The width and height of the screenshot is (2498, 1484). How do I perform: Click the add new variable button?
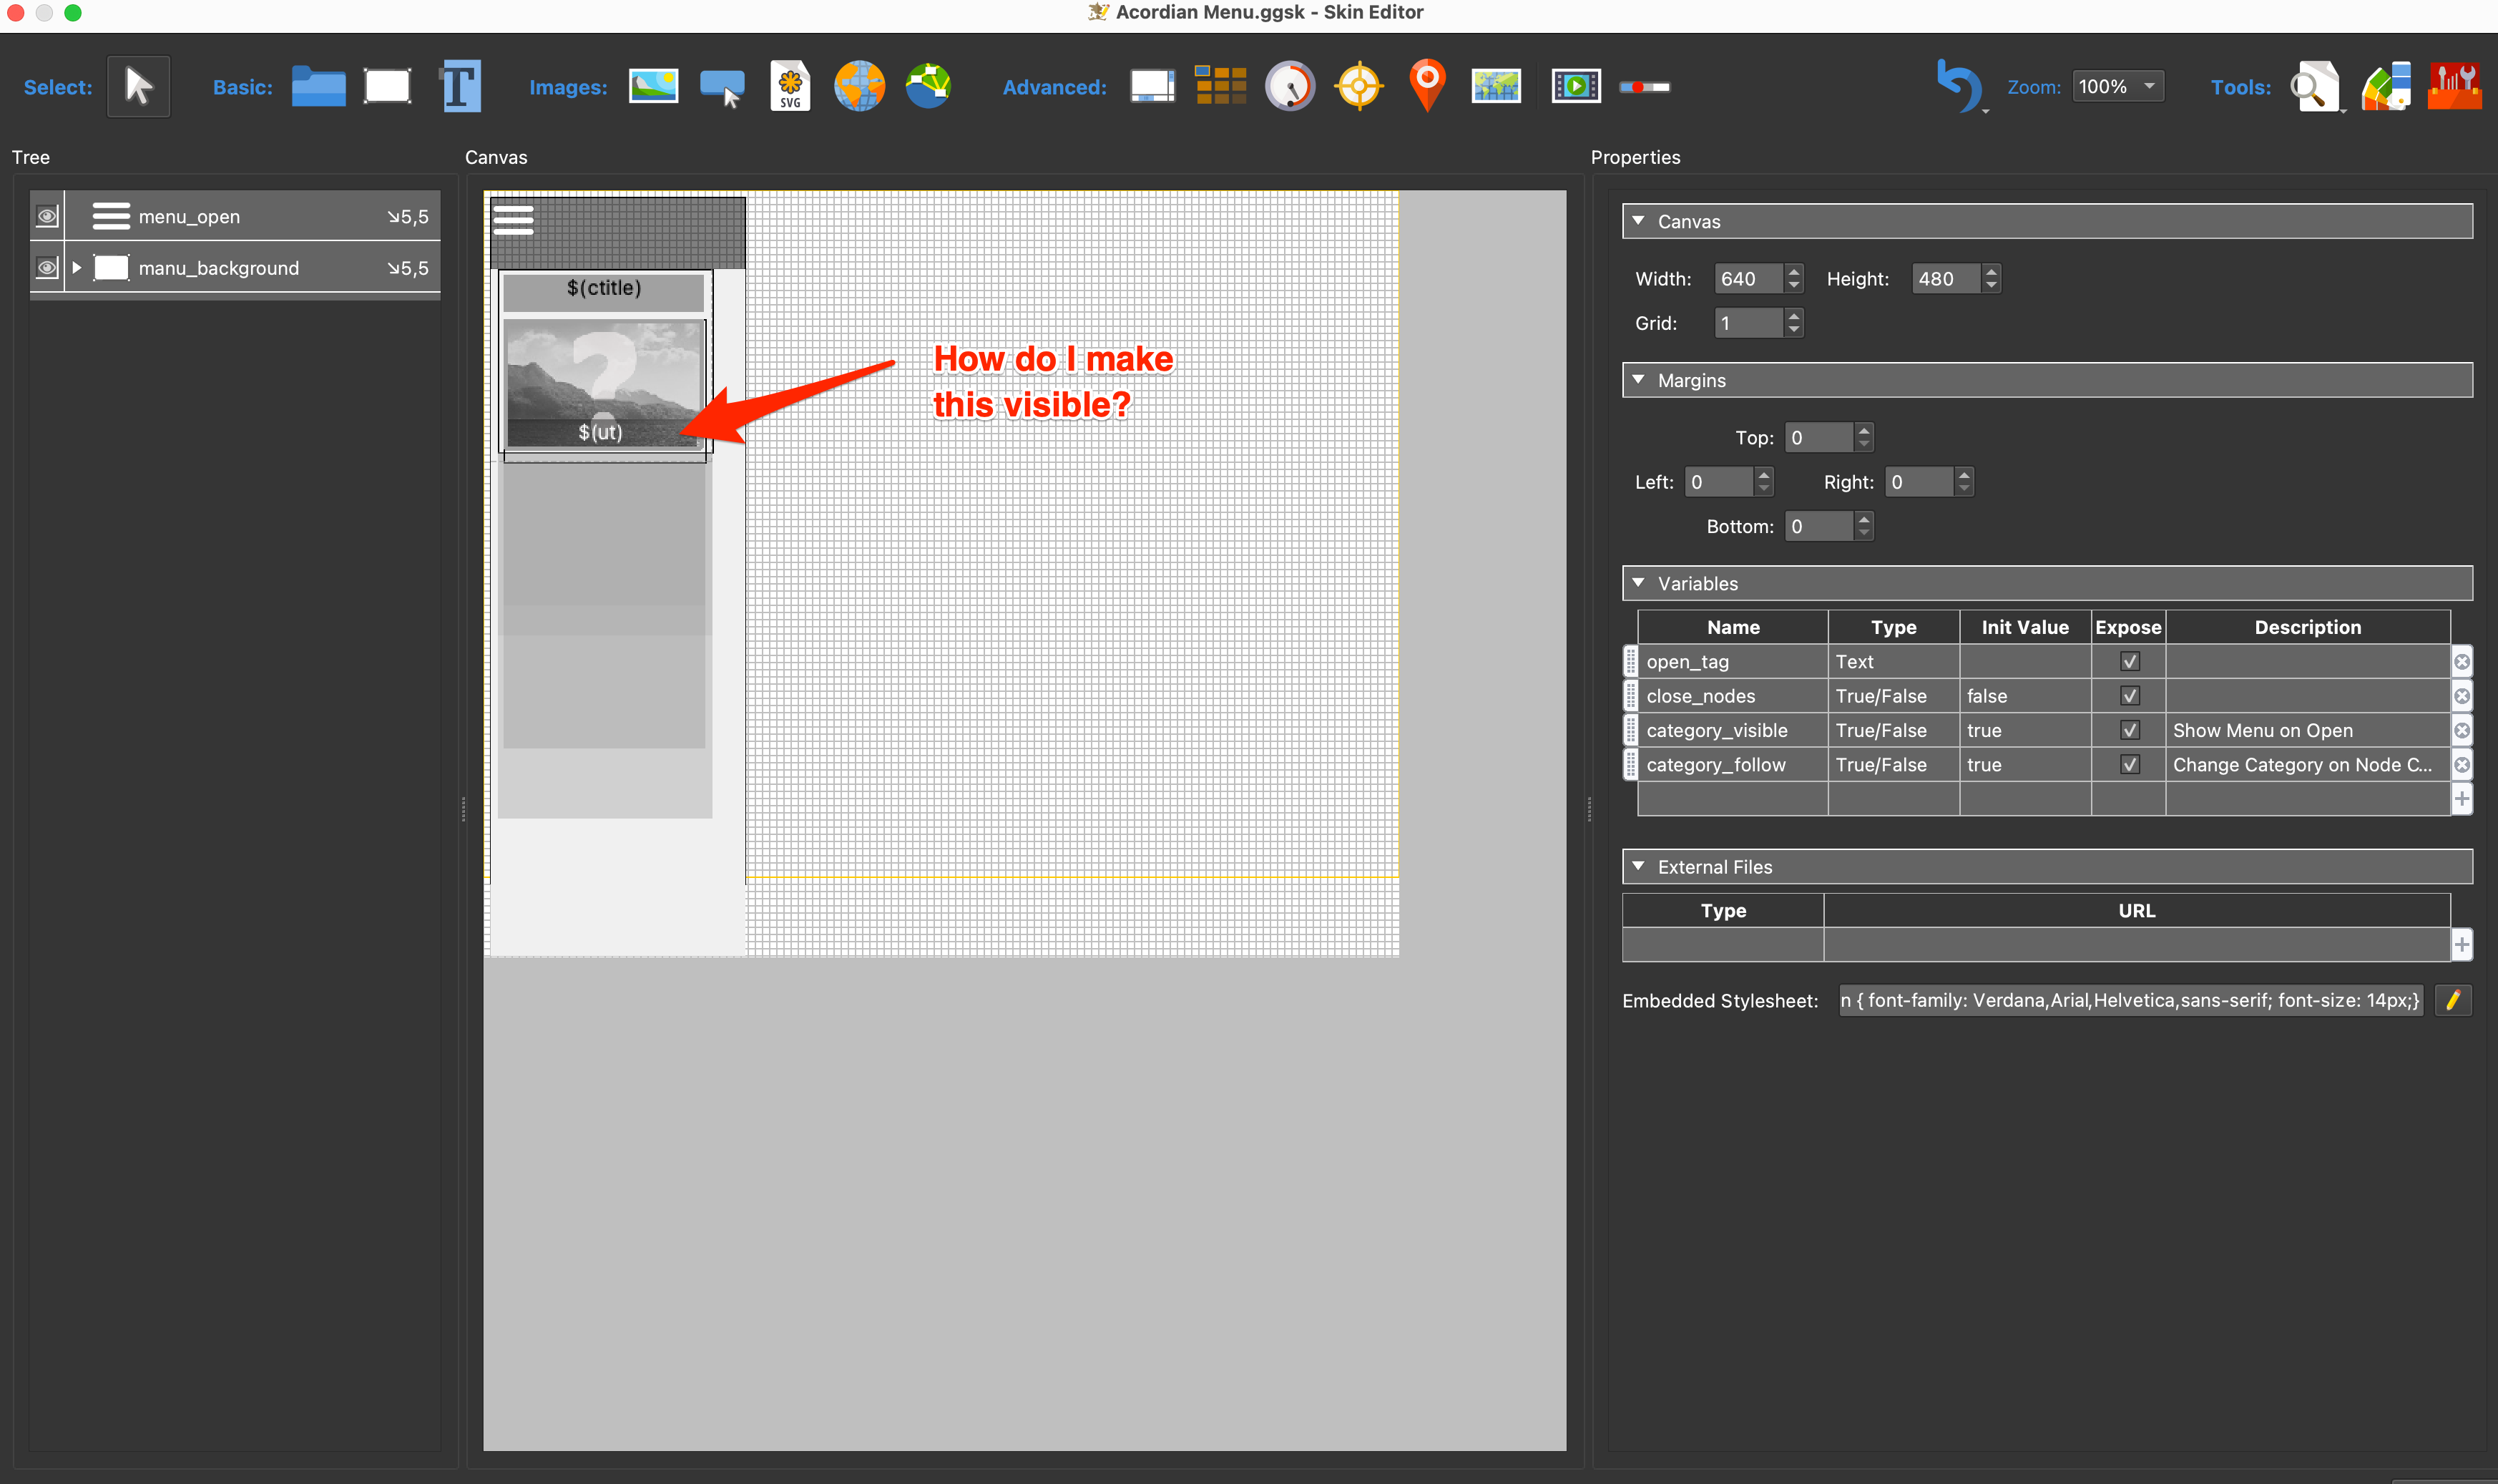click(x=2463, y=800)
